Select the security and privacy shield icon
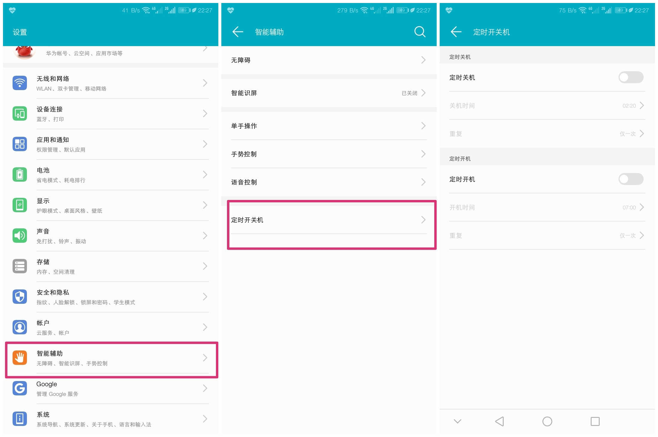This screenshot has width=658, height=437. coord(19,297)
